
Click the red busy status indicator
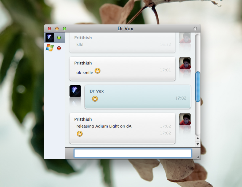click(x=59, y=48)
